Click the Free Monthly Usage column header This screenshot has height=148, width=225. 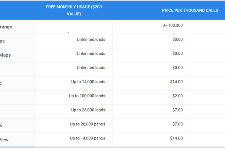[74, 10]
